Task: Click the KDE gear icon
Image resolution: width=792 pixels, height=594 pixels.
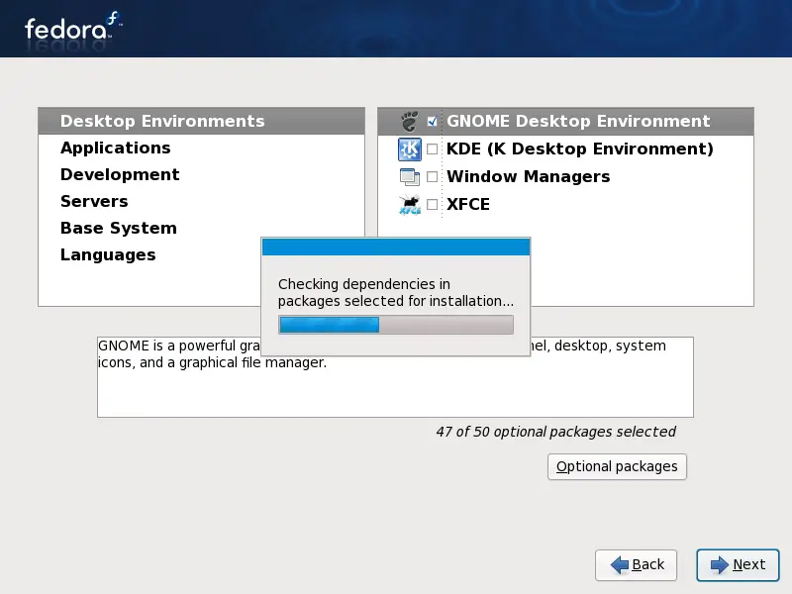Action: coord(409,149)
